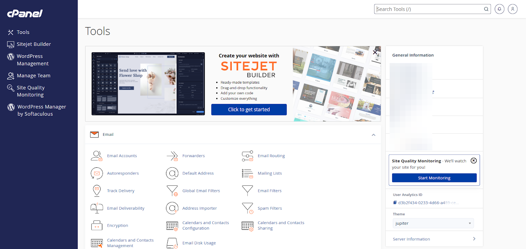Open WordPress Manager by Softaculous
The image size is (526, 249).
tap(41, 110)
